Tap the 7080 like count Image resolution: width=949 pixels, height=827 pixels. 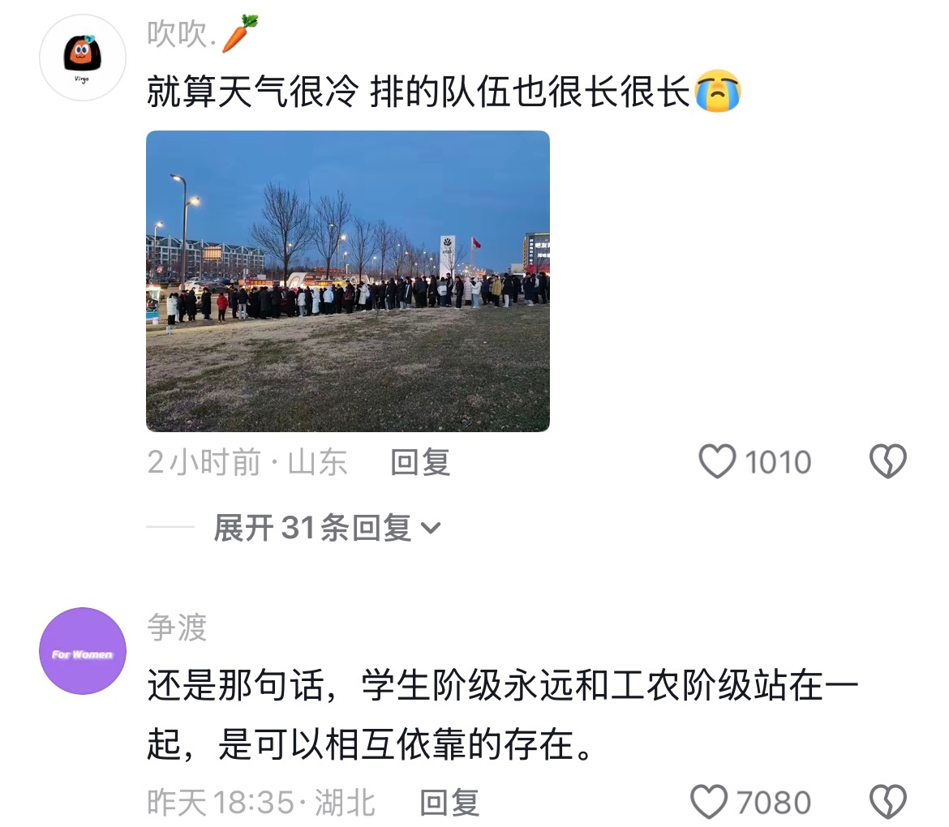point(774,803)
